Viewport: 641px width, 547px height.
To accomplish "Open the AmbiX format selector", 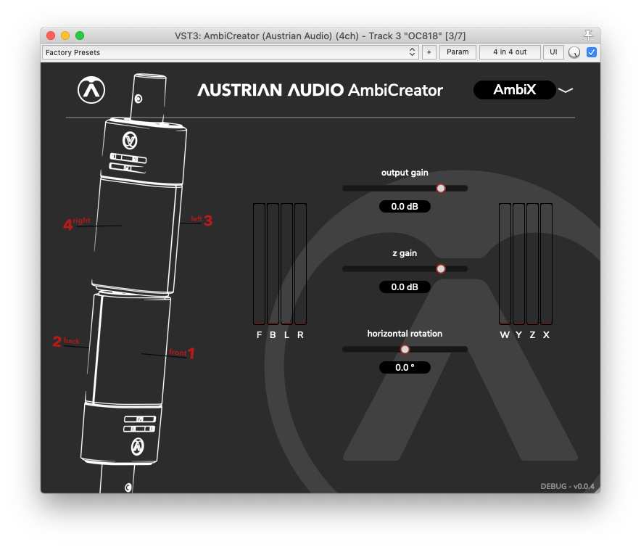I will [514, 90].
